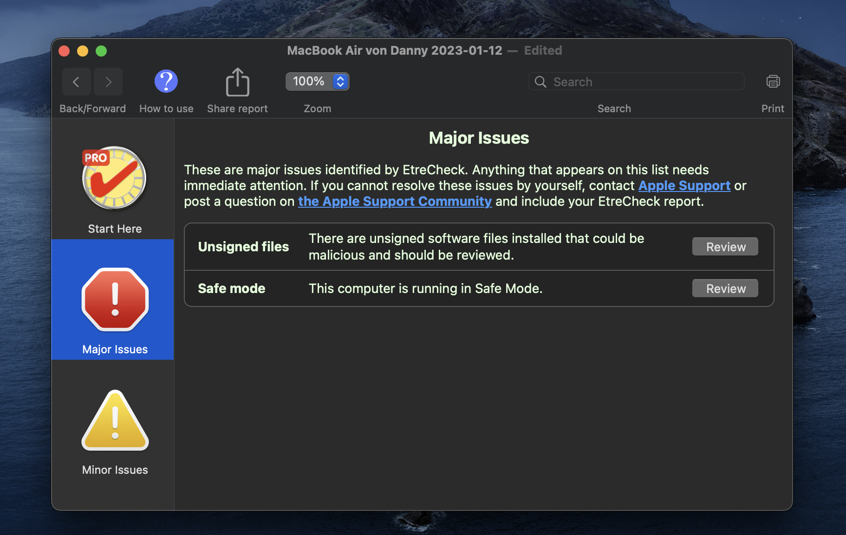Viewport: 846px width, 535px height.
Task: Select the Major Issues label
Action: point(115,350)
